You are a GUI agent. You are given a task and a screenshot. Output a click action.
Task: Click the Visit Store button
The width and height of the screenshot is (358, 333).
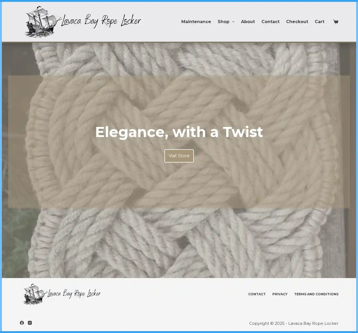(x=179, y=156)
